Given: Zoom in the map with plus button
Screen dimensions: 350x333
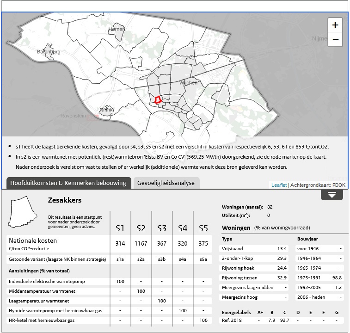Looking at the screenshot, I should [335, 25].
